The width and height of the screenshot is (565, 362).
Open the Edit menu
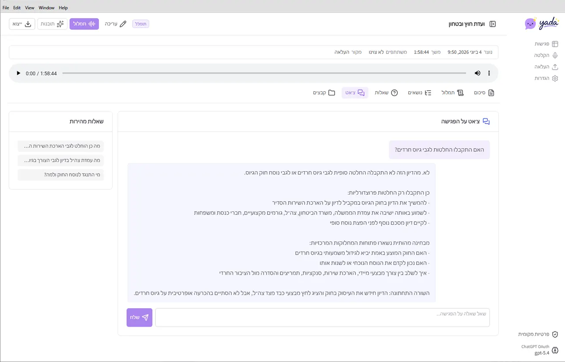17,8
